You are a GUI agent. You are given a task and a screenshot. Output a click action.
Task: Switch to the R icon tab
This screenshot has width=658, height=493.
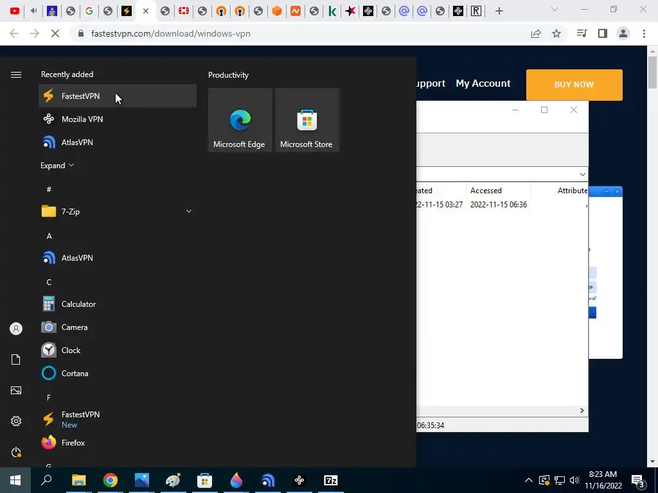(x=476, y=11)
